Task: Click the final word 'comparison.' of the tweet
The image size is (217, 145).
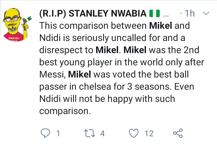Action: [x=65, y=111]
